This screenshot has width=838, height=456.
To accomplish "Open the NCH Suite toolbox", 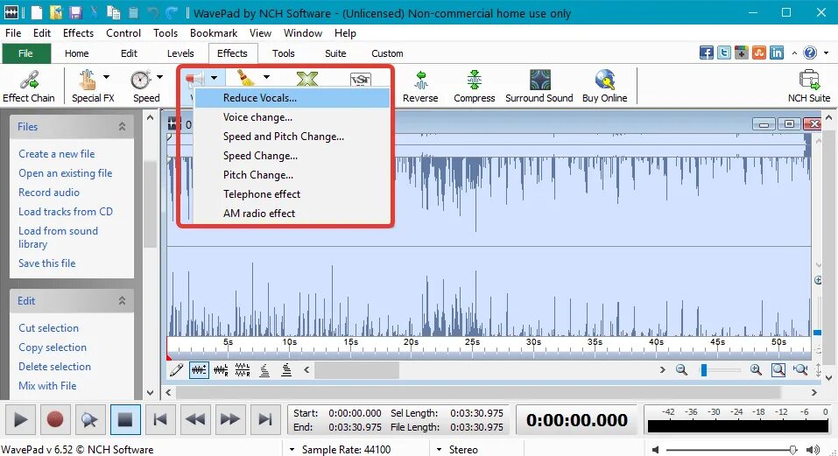I will (809, 86).
